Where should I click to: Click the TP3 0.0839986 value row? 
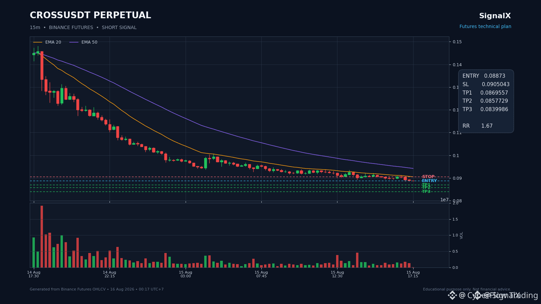[x=485, y=109]
